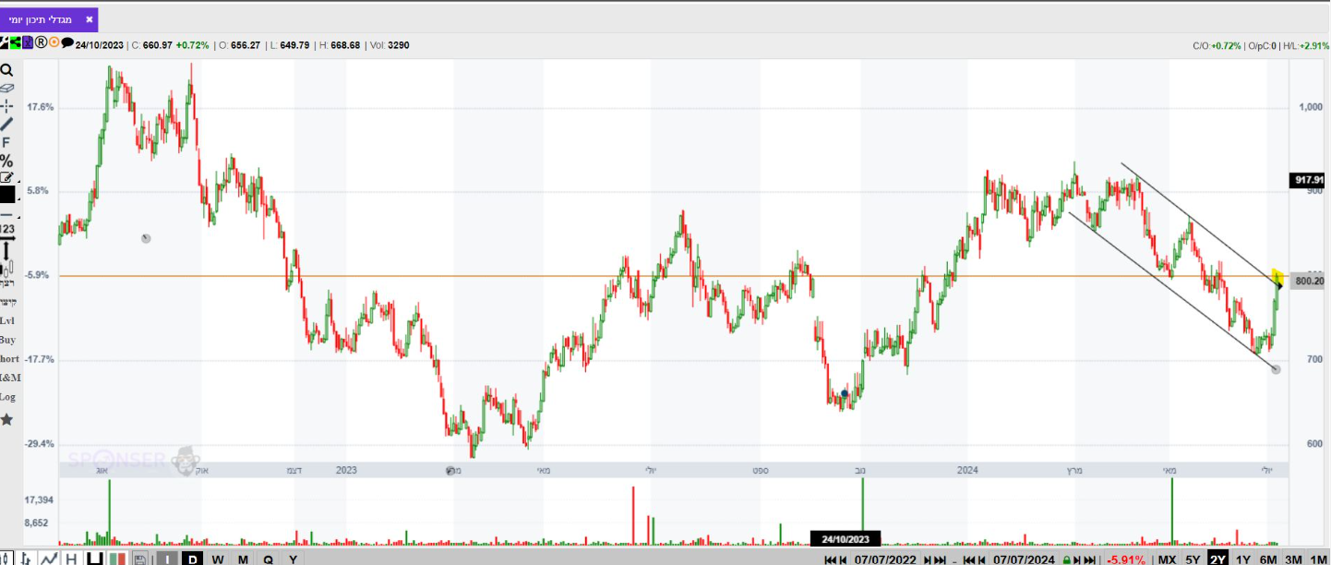Click the orange target circle icon
1331x565 pixels.
[x=54, y=42]
